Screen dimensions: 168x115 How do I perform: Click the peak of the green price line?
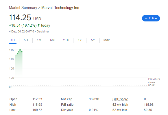(20, 49)
